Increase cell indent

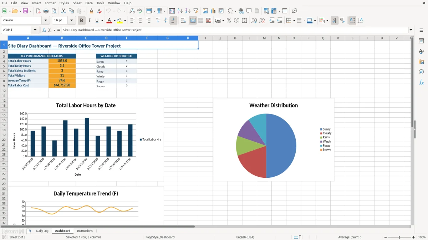click(x=272, y=21)
